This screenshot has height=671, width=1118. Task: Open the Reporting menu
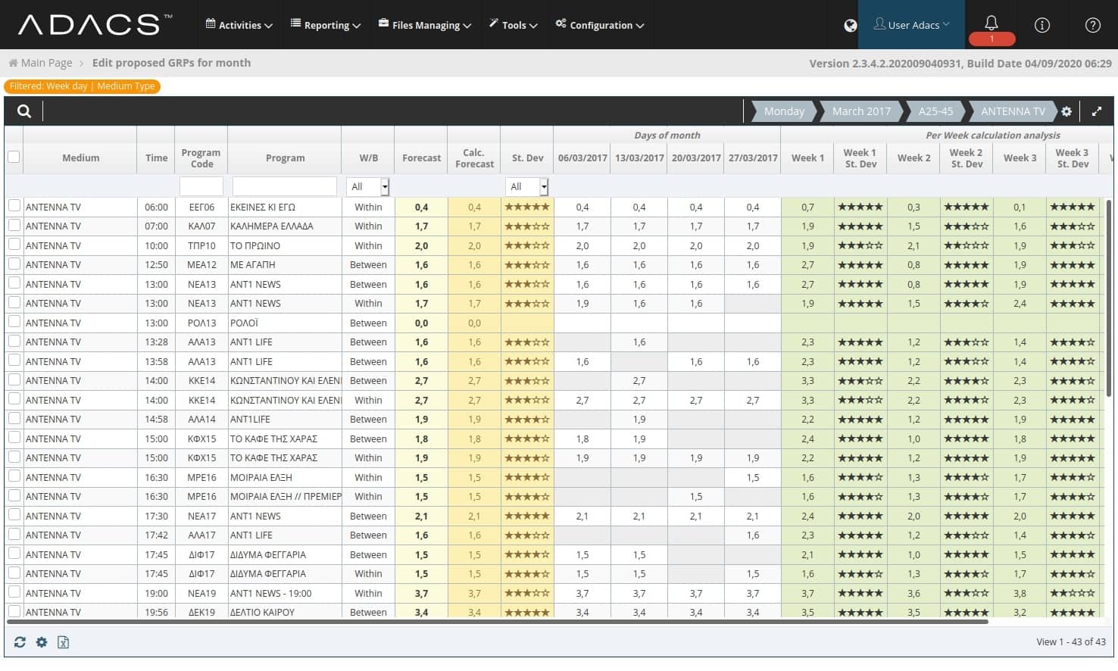point(326,25)
